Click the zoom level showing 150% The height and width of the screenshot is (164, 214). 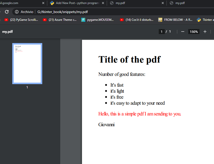pyautogui.click(x=194, y=32)
